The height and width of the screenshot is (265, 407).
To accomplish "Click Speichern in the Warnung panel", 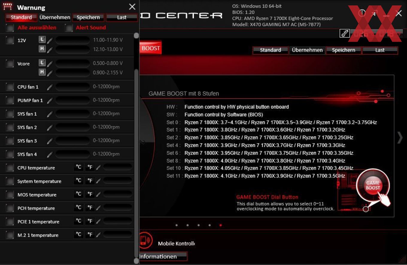I will click(x=88, y=17).
